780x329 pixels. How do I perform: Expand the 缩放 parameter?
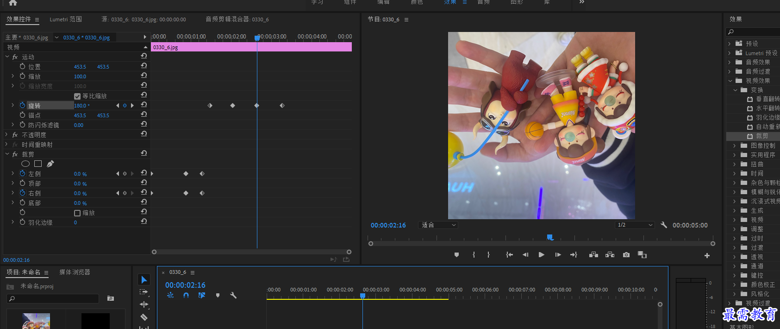coord(13,76)
